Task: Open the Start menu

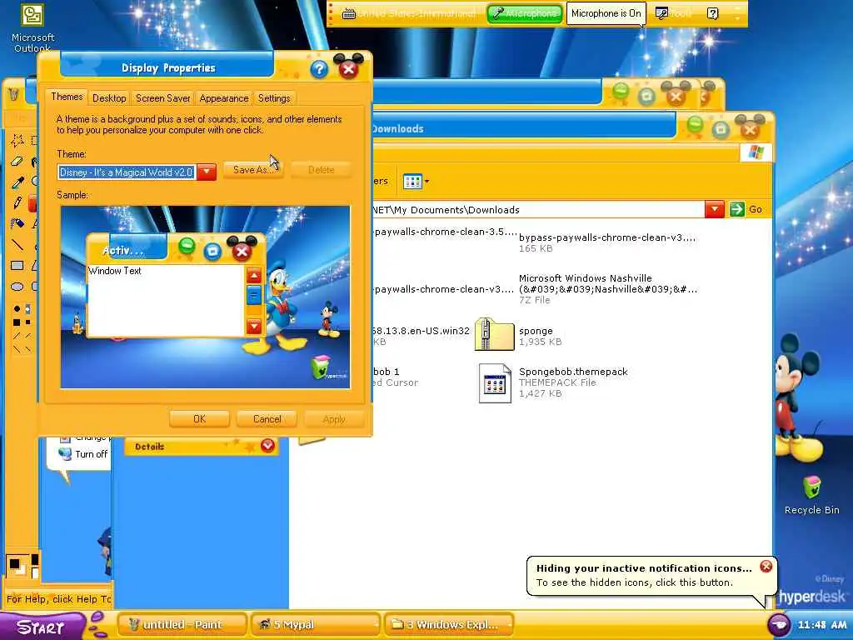Action: point(42,627)
